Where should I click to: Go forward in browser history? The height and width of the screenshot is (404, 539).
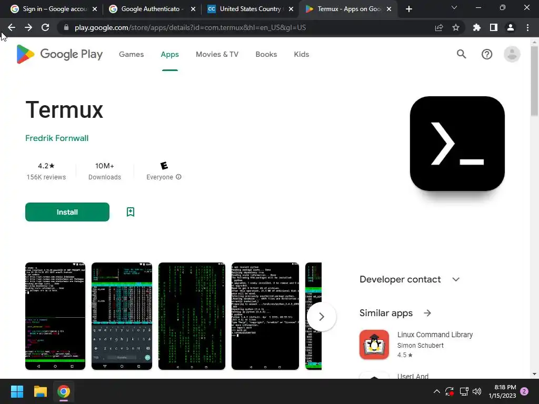coord(28,27)
